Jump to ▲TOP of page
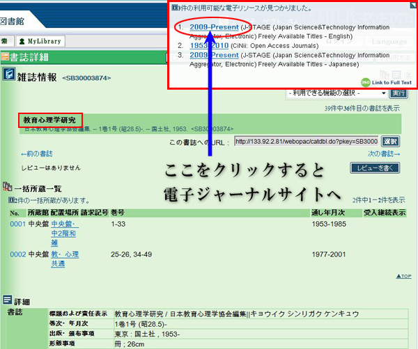The width and height of the screenshot is (418, 349). point(403,276)
